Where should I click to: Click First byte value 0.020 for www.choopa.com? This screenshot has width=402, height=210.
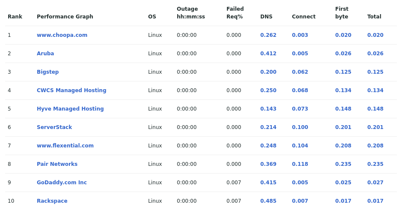[x=343, y=35]
